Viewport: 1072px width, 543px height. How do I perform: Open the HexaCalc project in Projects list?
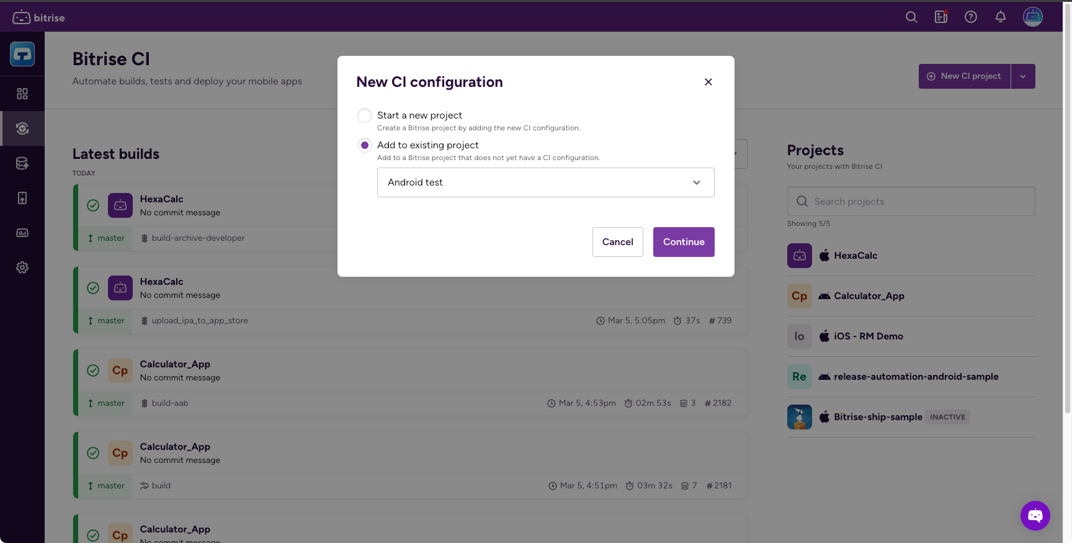(x=855, y=255)
